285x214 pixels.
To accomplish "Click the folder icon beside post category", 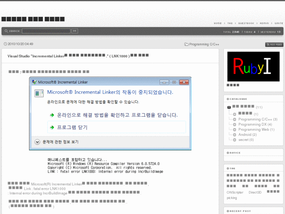I will (186, 44).
